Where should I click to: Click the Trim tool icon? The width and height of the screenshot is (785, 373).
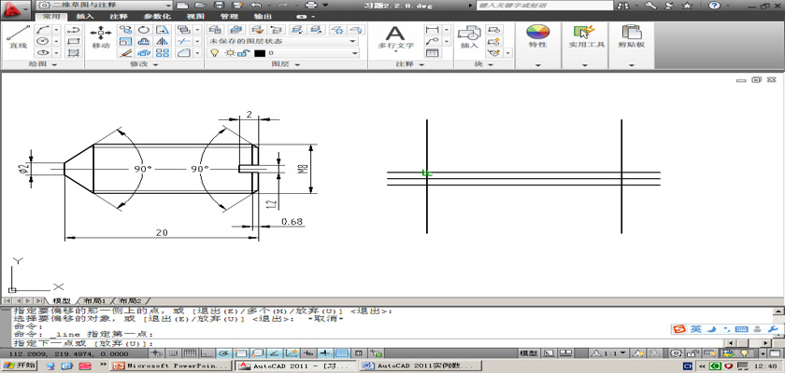point(184,41)
